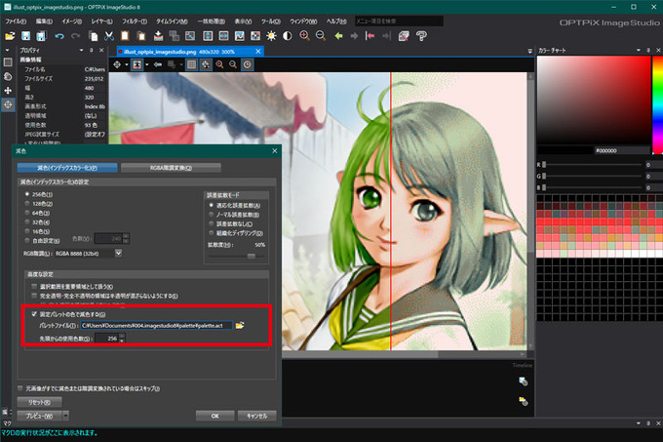Viewport: 663px width, 442px height.
Task: Click the キャンセル (Cancel) button
Action: point(256,415)
